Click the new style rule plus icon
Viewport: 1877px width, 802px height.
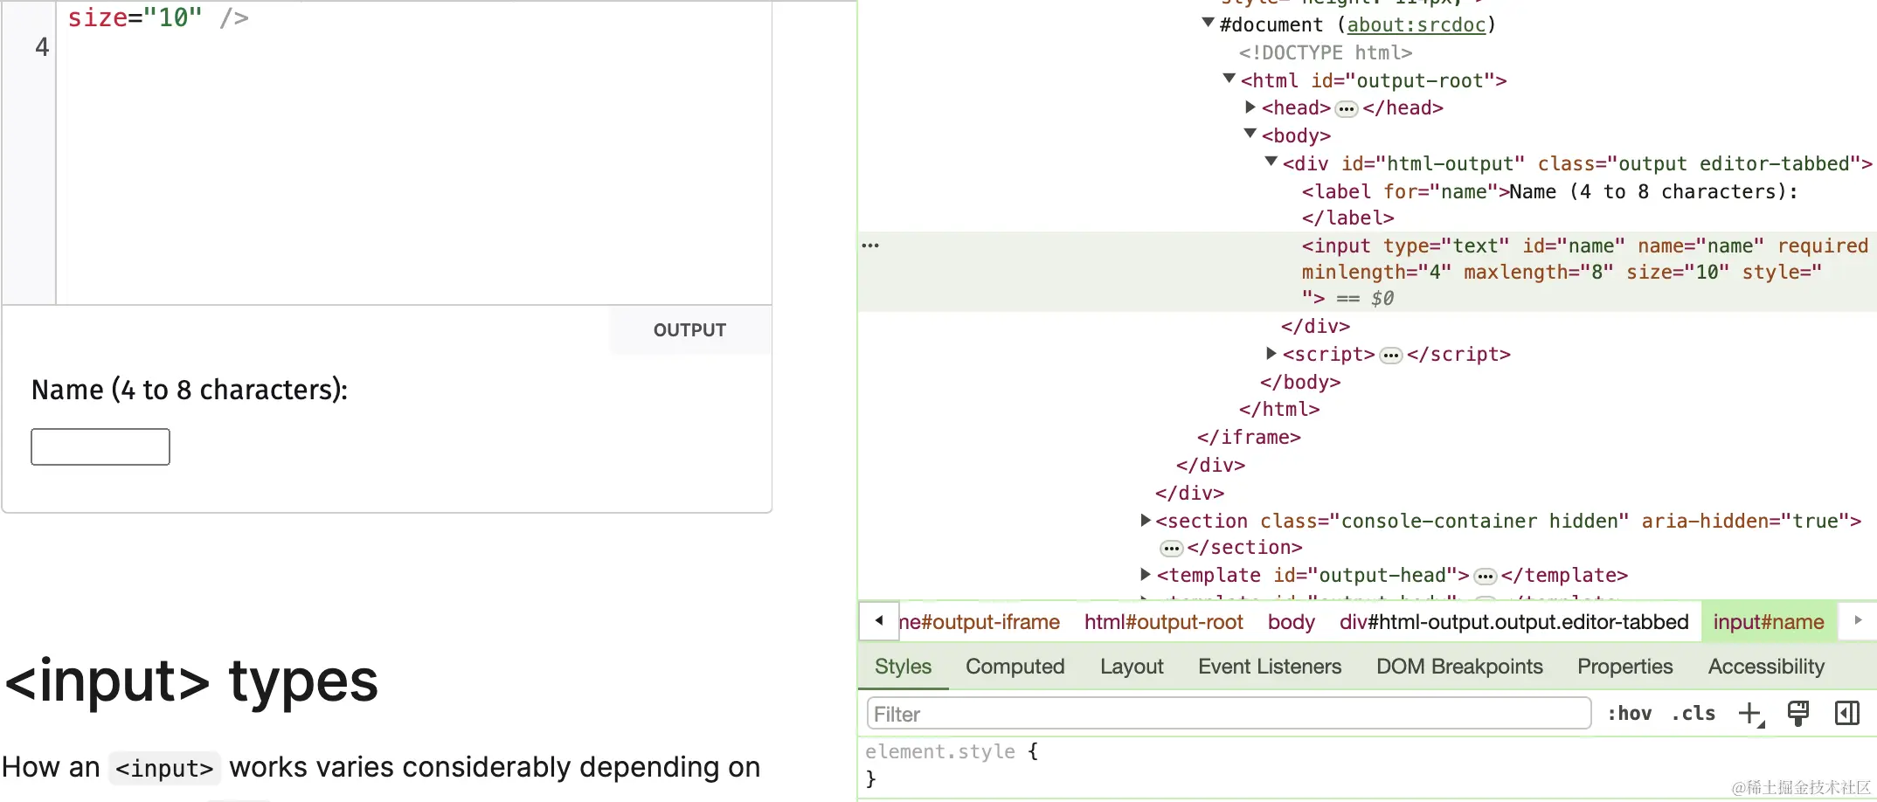pyautogui.click(x=1750, y=714)
